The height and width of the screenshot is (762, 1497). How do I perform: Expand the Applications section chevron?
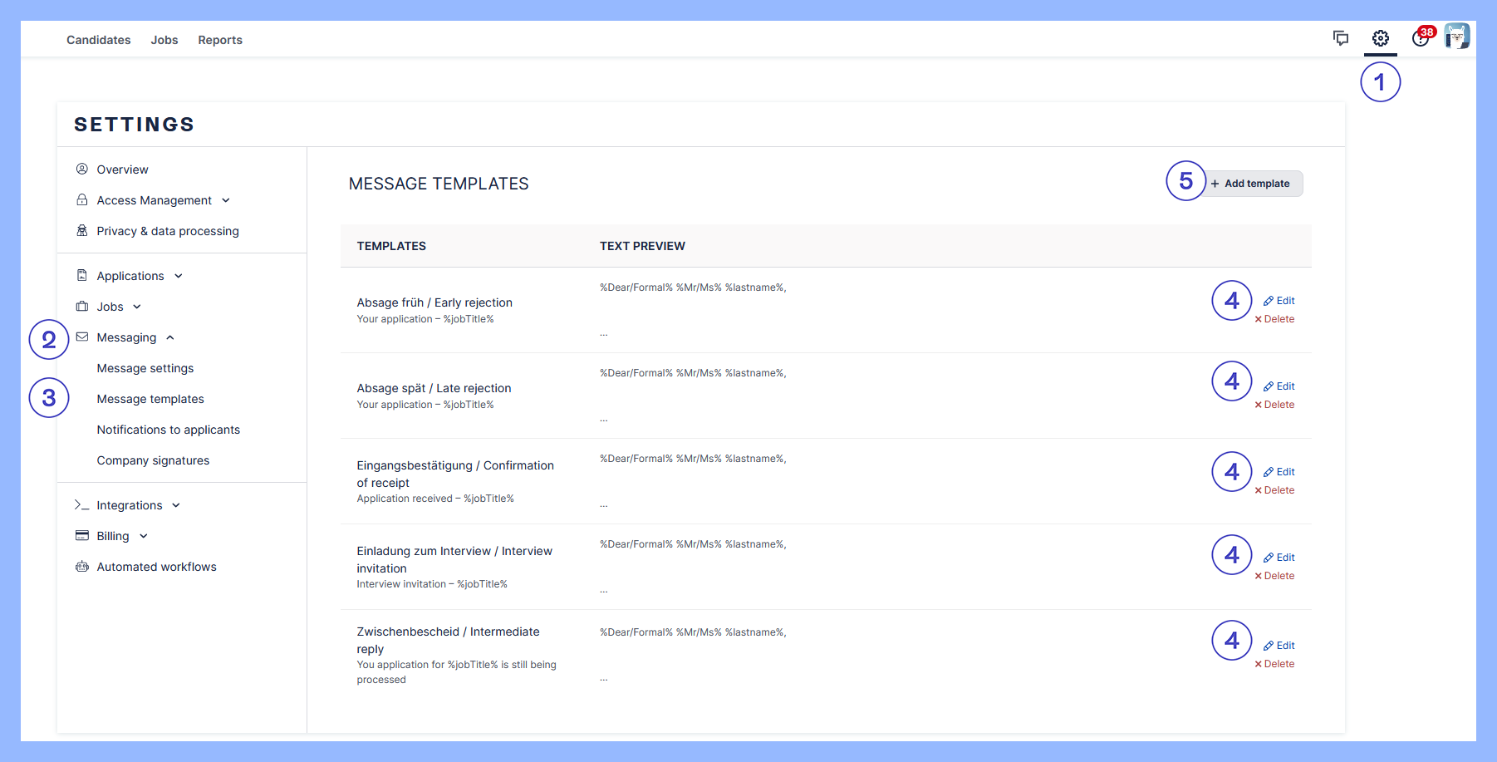point(179,276)
